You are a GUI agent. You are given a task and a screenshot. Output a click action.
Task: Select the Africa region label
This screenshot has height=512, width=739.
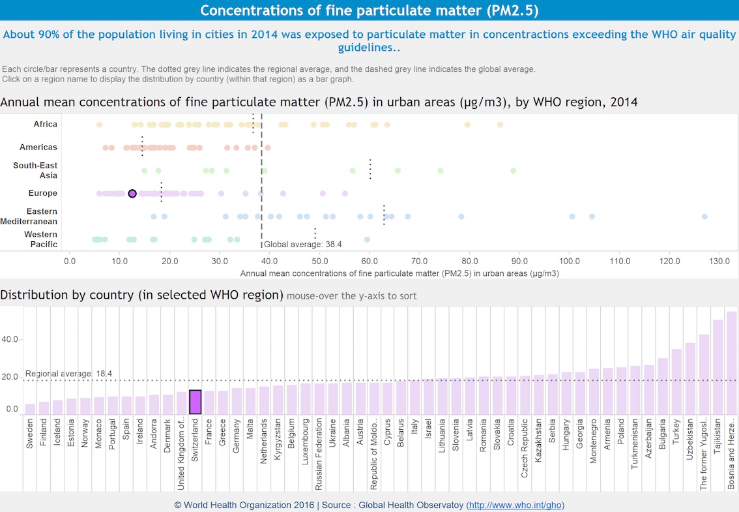click(x=46, y=124)
